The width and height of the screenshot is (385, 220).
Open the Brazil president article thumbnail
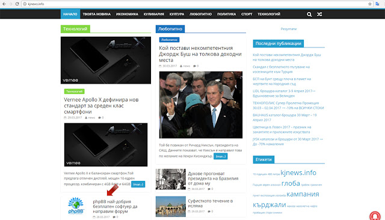pos(171,179)
